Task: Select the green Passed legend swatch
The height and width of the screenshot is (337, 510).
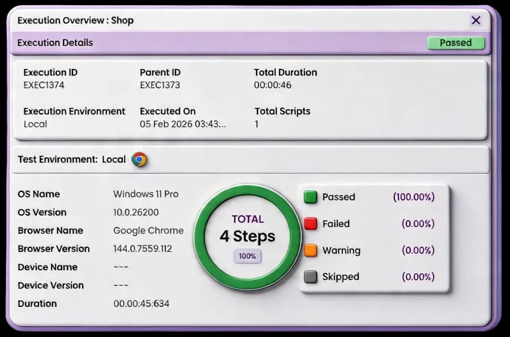Action: tap(311, 197)
